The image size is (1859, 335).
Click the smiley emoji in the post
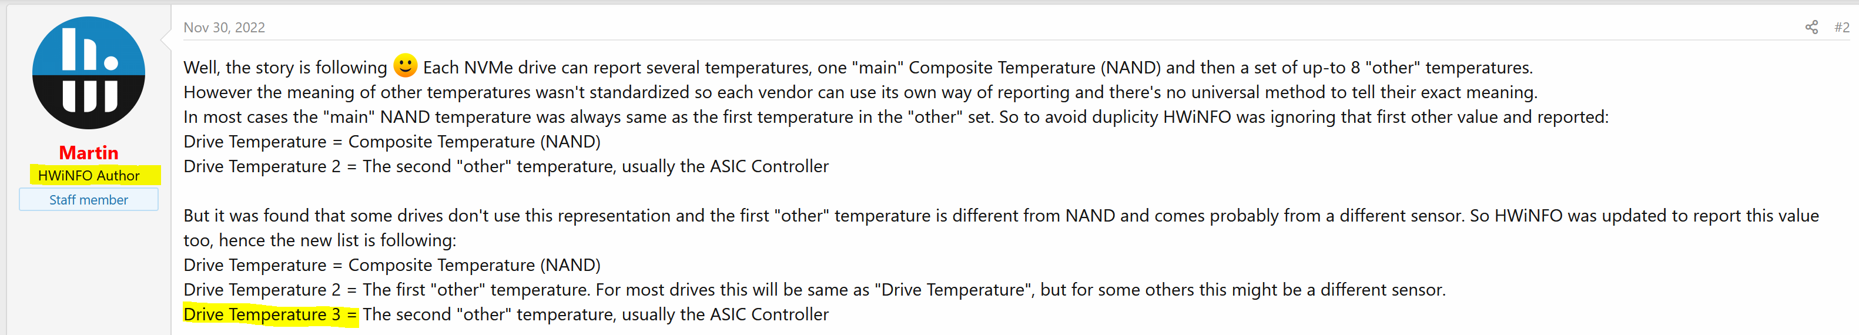[405, 66]
